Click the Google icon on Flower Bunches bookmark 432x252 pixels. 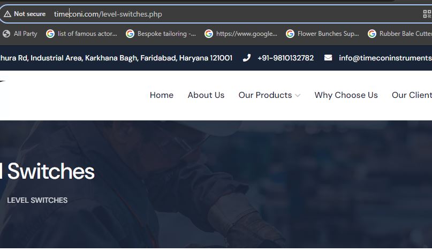pyautogui.click(x=290, y=34)
